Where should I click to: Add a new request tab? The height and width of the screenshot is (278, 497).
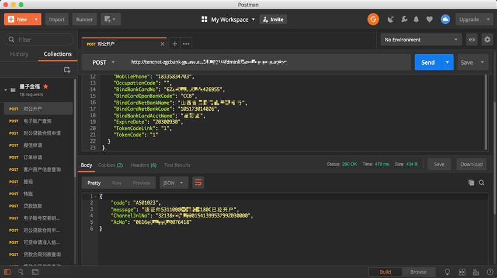point(175,44)
